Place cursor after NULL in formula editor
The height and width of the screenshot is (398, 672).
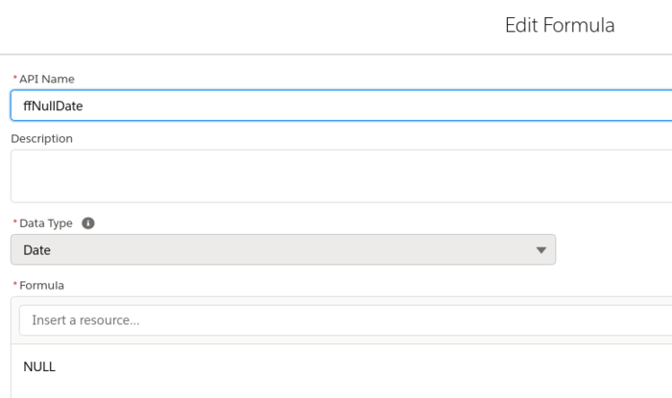(x=57, y=366)
